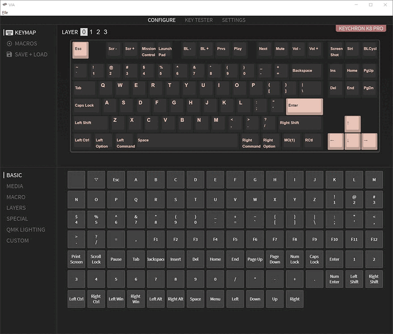Choose the Left Win keycode
This screenshot has width=393, height=334.
pos(116,299)
